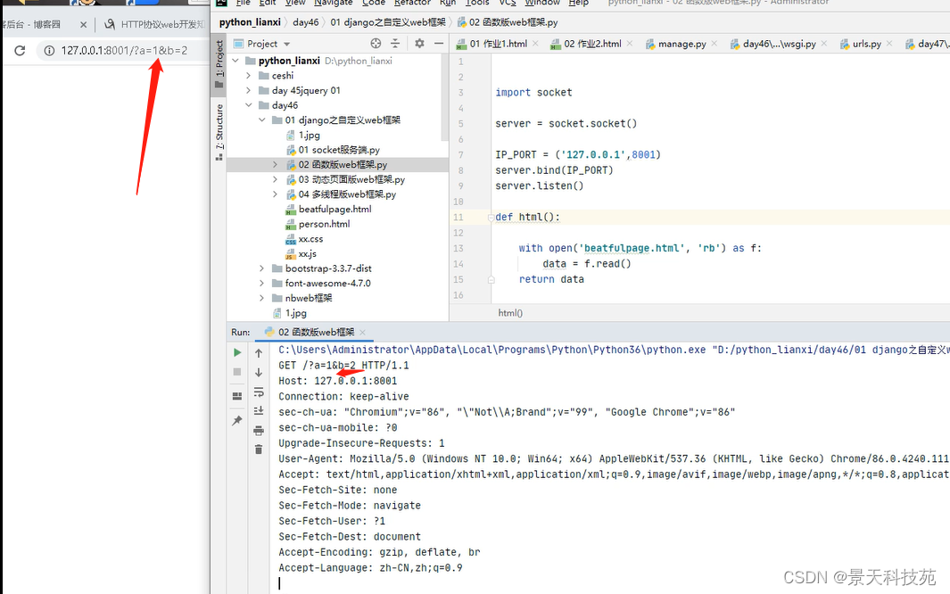Open the Navigate menu
Viewport: 950px width, 594px height.
click(334, 3)
